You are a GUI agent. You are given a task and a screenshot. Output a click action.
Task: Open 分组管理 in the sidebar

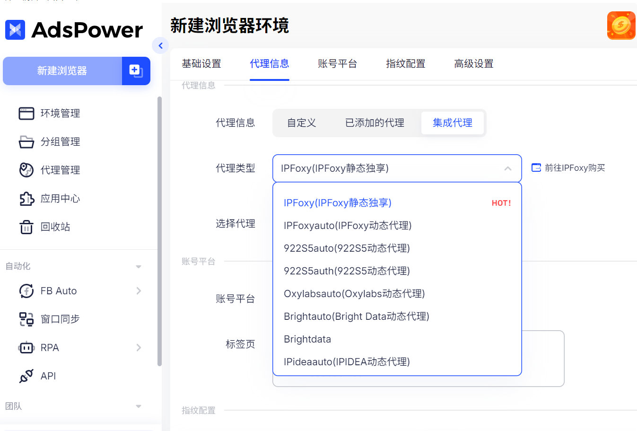pos(60,142)
